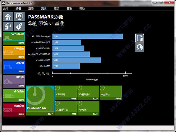
Task: Select the CPU评分 tile
Action: (x=66, y=91)
